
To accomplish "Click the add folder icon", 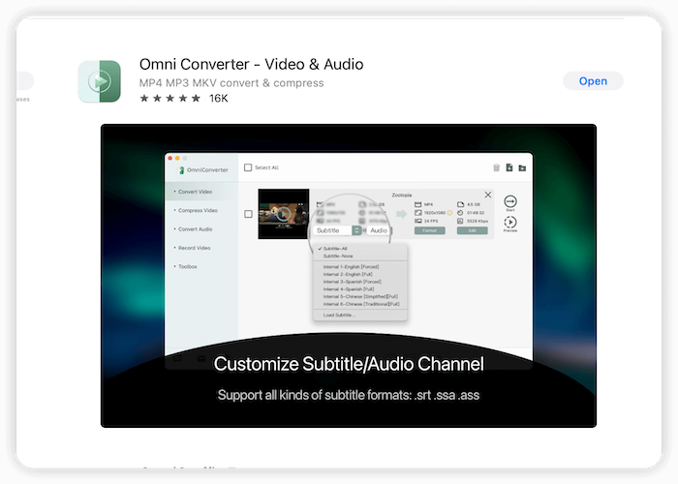I will [522, 167].
